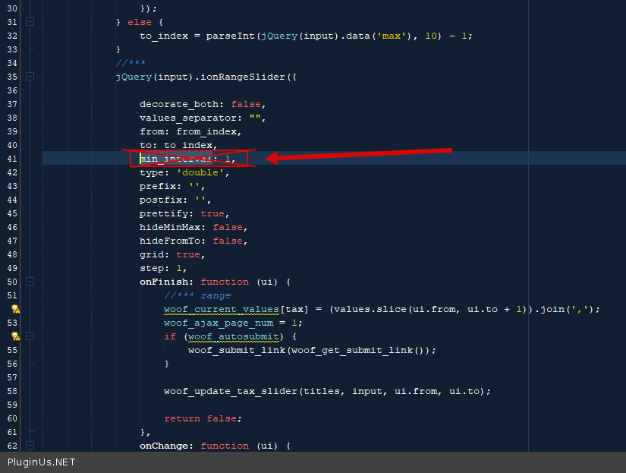This screenshot has height=473, width=626.
Task: Click the lightbulb hint icon beside woof_current_values line
Action: point(15,310)
